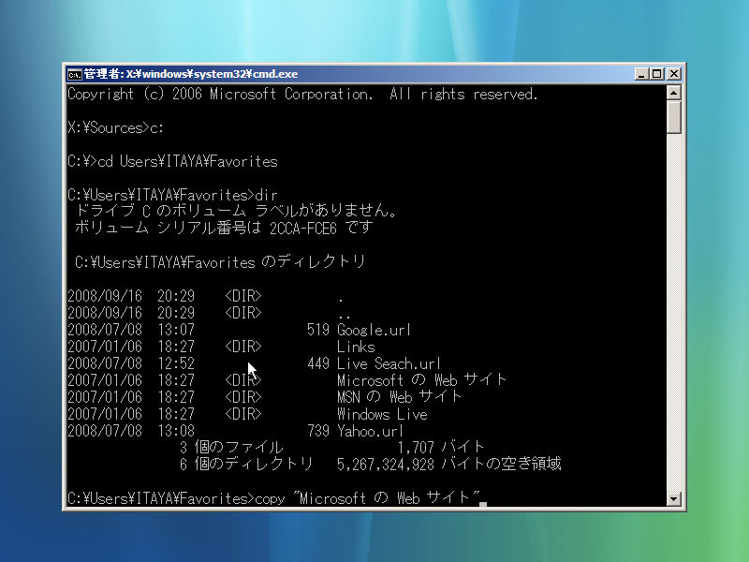This screenshot has width=749, height=562.
Task: Click the Copyright 2006 Microsoft Corporation line
Action: 302,95
